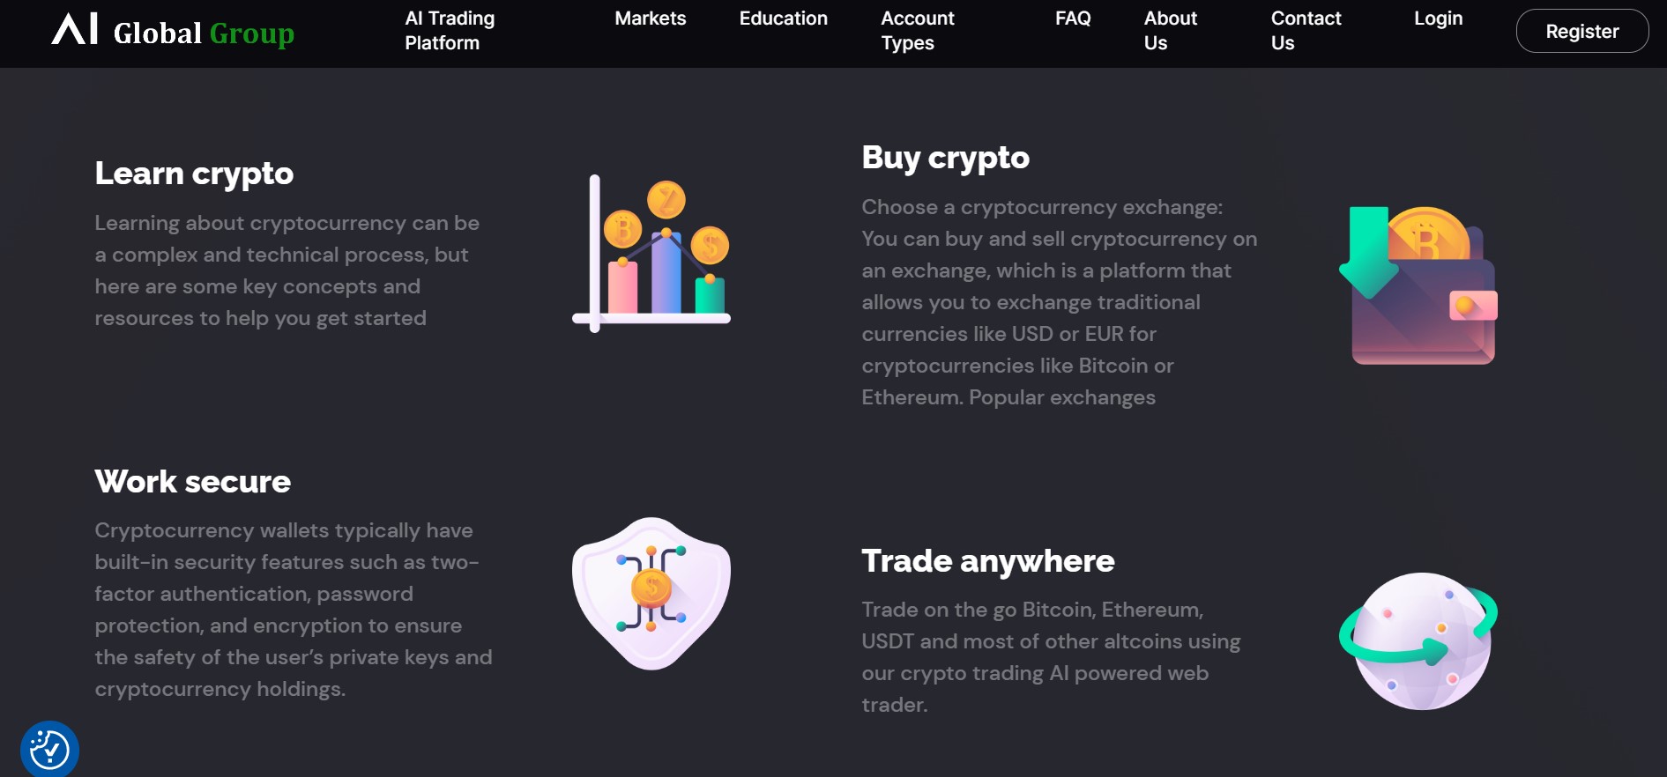Click the Trade anywhere description text
This screenshot has height=777, width=1667.
pyautogui.click(x=1051, y=657)
